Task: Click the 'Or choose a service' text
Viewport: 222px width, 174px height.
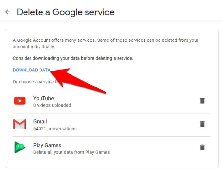Action: [x=33, y=82]
